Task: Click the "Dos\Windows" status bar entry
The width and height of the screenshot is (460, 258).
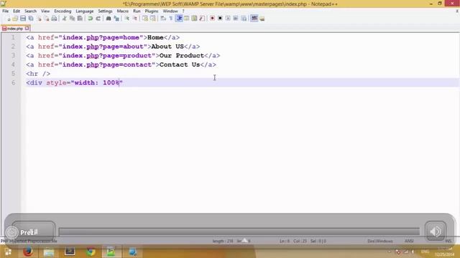Action: point(380,241)
